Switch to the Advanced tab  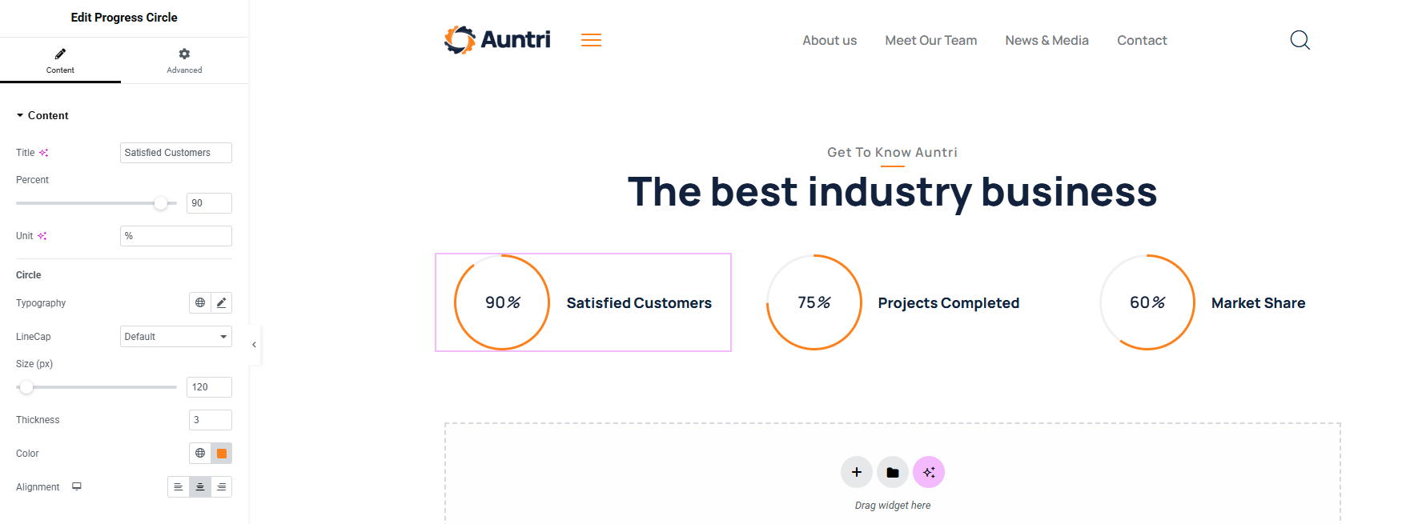coord(184,60)
